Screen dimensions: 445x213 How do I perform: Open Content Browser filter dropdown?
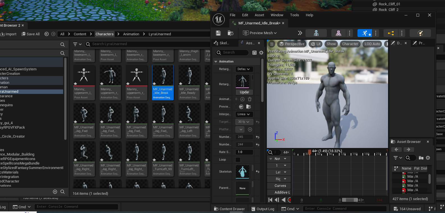coord(77,44)
